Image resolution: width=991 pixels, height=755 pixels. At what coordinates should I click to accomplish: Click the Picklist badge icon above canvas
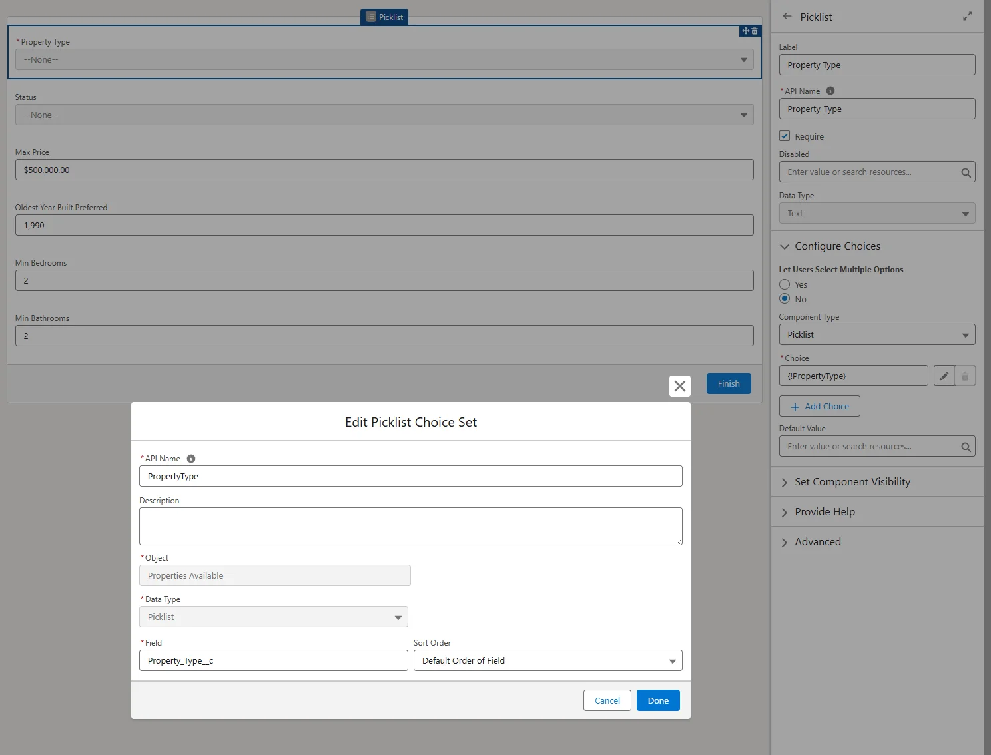[371, 17]
